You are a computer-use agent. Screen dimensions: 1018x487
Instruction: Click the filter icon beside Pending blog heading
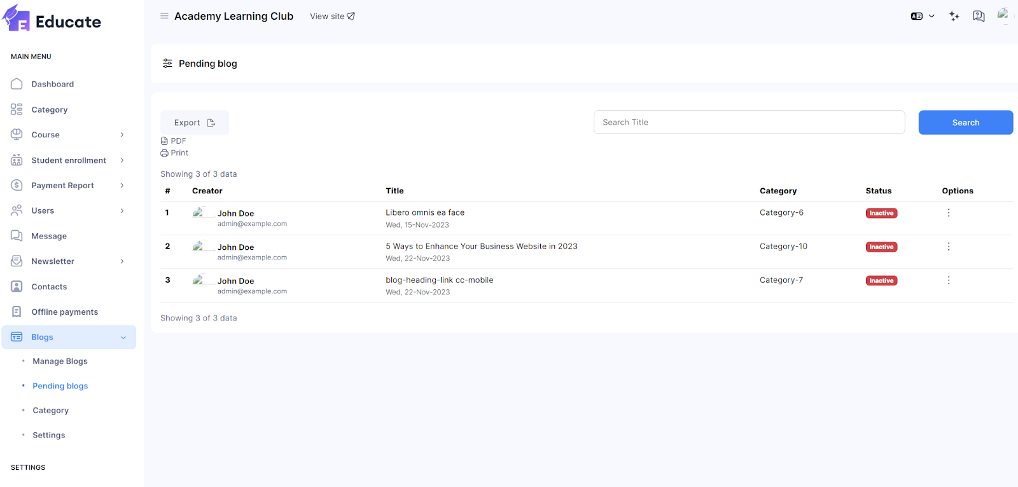(167, 64)
